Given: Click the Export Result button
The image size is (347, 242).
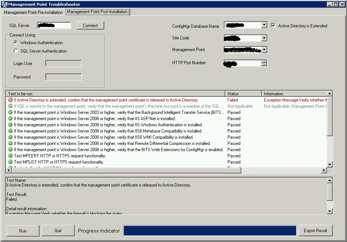Looking at the screenshot, I should [x=315, y=231].
